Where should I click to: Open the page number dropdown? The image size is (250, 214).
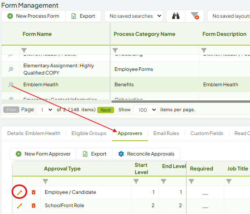tap(45, 110)
